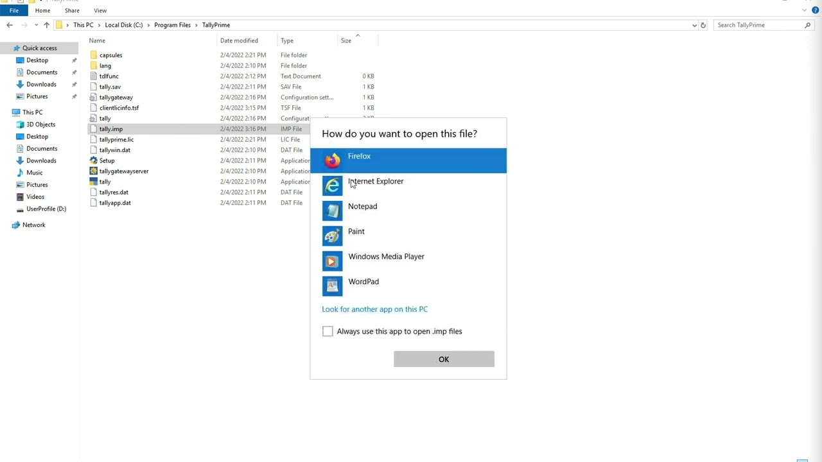Expand the ribbon chevron near Help
The height and width of the screenshot is (462, 822).
[x=805, y=10]
